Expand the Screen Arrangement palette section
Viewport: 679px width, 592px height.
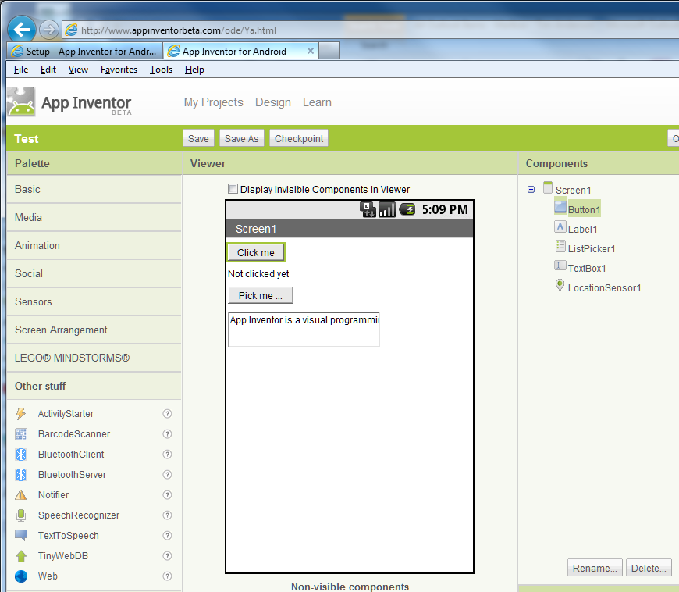pos(94,330)
